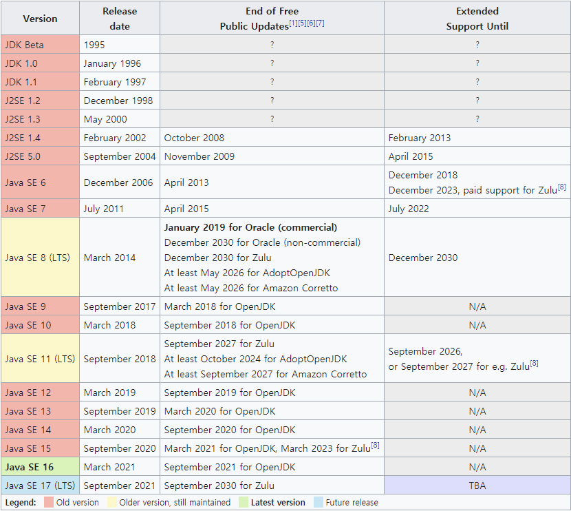Click the 'July 2022' extended support cell

click(x=477, y=209)
